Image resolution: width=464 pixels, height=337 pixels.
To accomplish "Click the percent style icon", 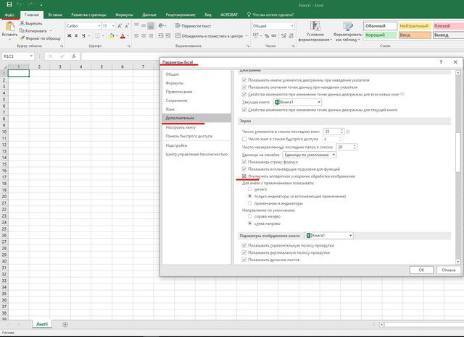I will (x=267, y=35).
